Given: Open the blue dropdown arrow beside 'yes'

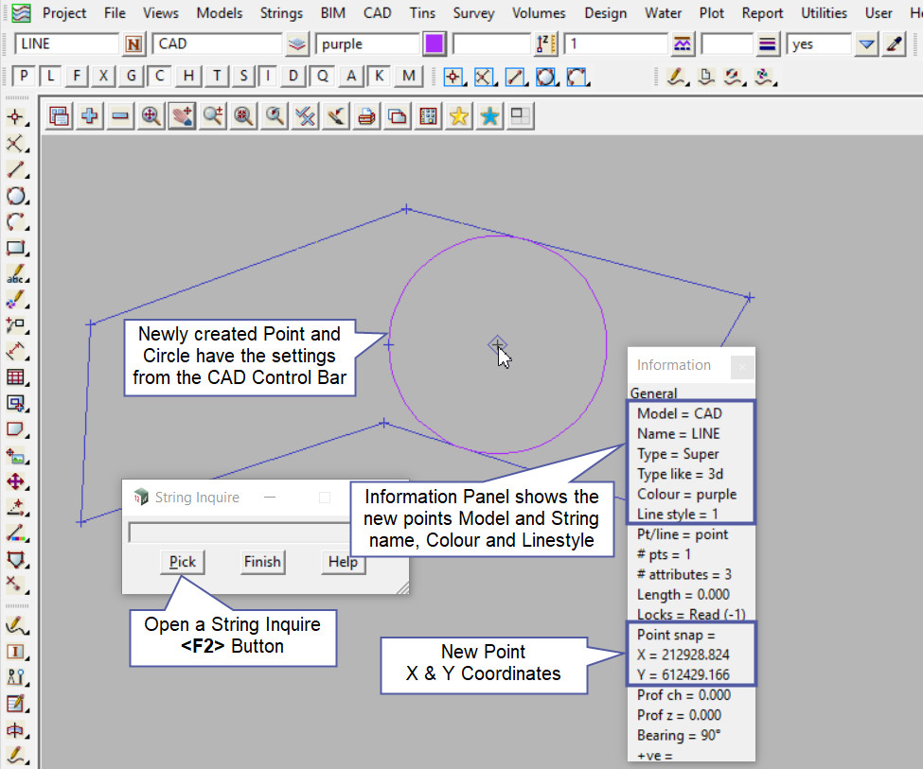Looking at the screenshot, I should tap(866, 44).
